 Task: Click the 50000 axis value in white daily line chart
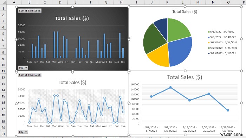click(x=21, y=89)
